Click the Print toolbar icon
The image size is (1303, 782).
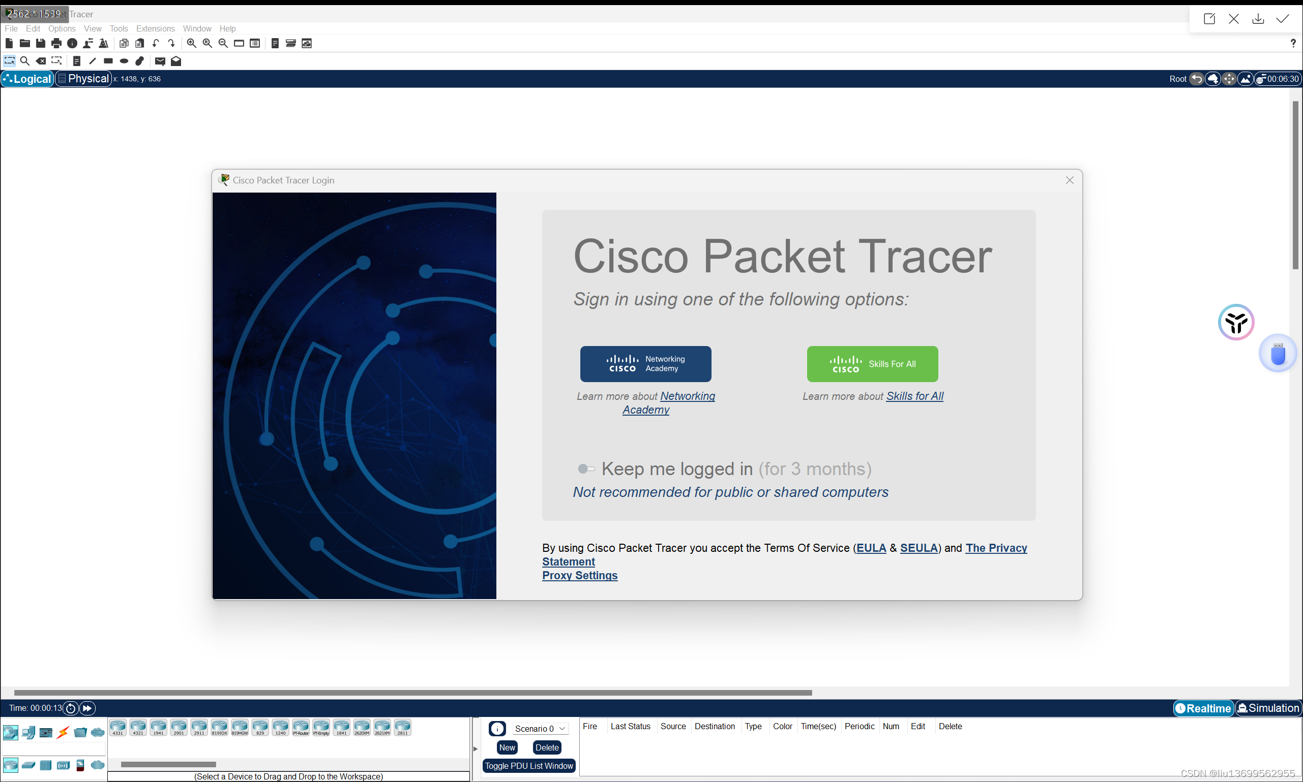[56, 43]
